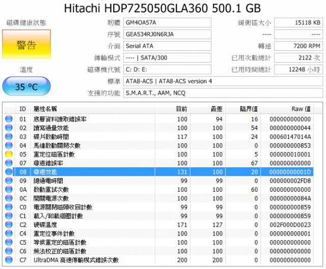326x269 pixels.
Task: Click blue status icon of row 0A
Action: tap(9, 189)
